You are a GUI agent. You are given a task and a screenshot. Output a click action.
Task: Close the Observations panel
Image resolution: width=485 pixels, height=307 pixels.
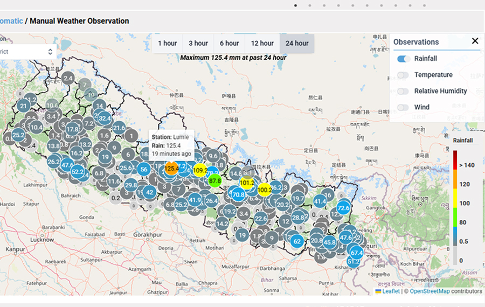pos(475,41)
